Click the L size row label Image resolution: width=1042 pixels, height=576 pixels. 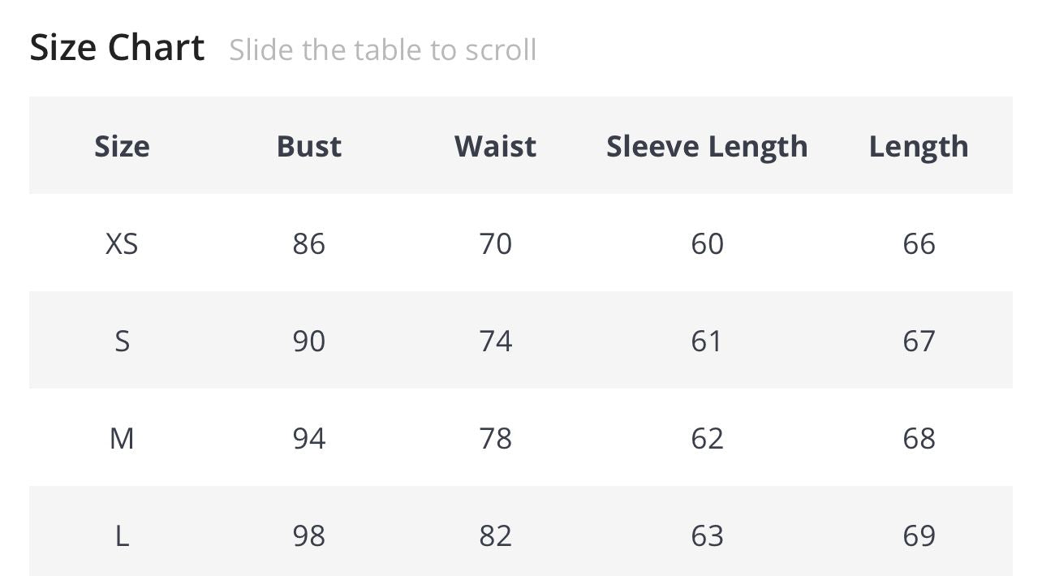122,535
